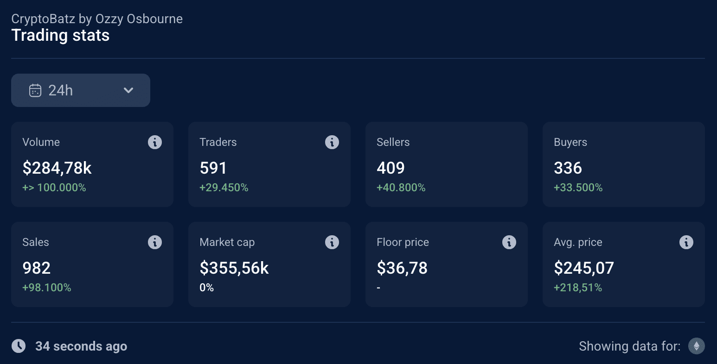Click the Sales info icon
This screenshot has width=717, height=364.
pos(155,242)
